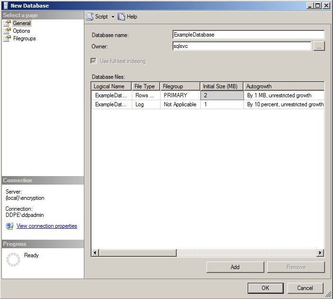
Task: Click the owner browse ellipsis button
Action: 319,46
